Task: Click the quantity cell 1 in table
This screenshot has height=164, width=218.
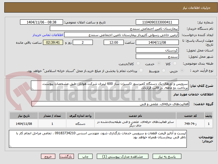Action: (52, 124)
